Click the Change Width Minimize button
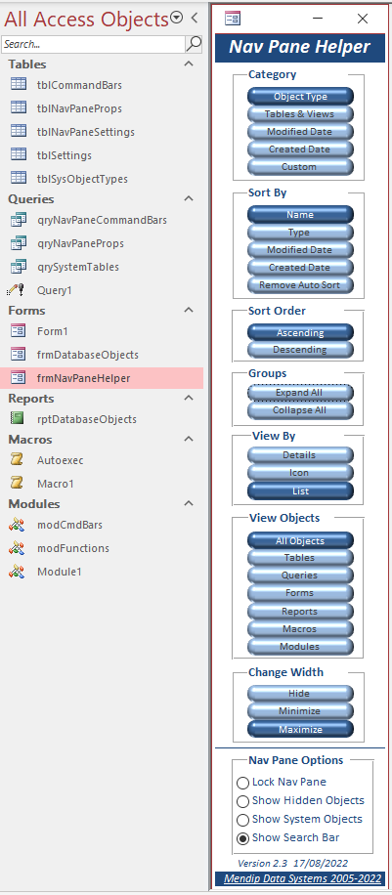Image resolution: width=392 pixels, height=895 pixels. (x=300, y=711)
